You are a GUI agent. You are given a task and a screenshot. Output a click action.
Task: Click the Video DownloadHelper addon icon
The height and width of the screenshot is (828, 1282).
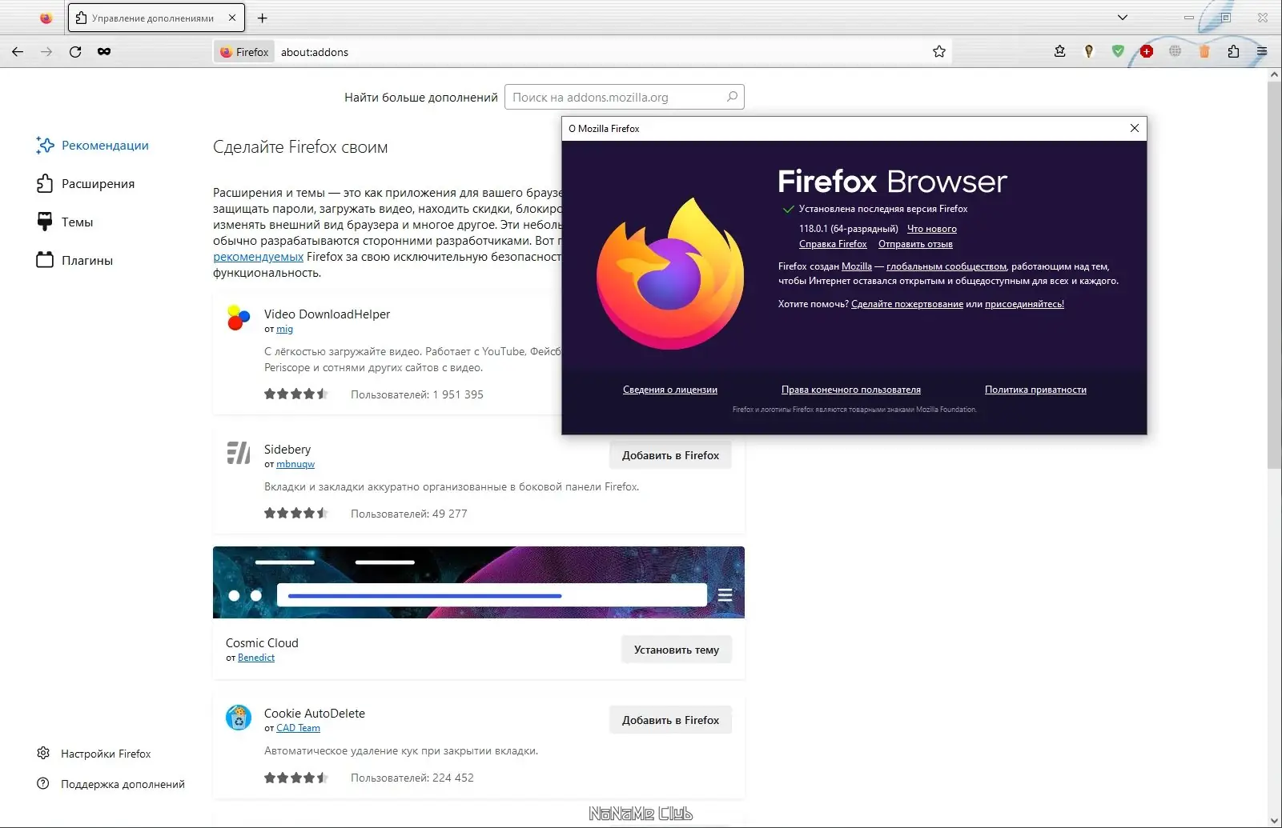point(239,318)
